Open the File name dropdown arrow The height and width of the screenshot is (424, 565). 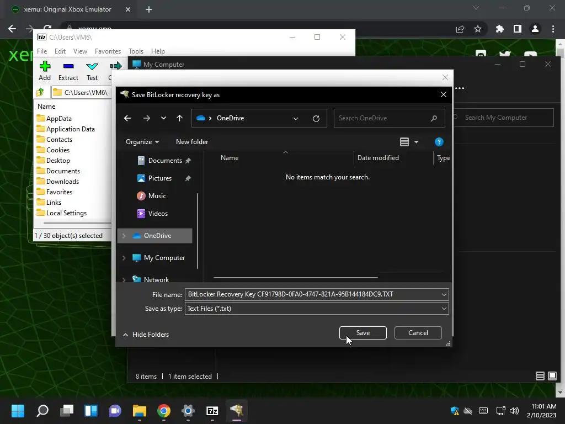444,295
